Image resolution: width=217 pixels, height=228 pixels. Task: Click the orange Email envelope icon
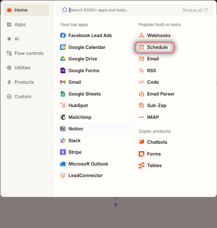click(x=141, y=59)
